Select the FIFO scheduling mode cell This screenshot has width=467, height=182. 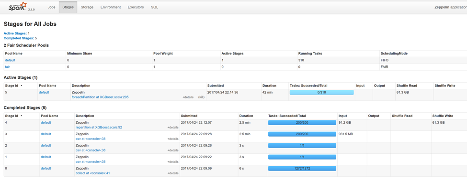click(x=385, y=60)
